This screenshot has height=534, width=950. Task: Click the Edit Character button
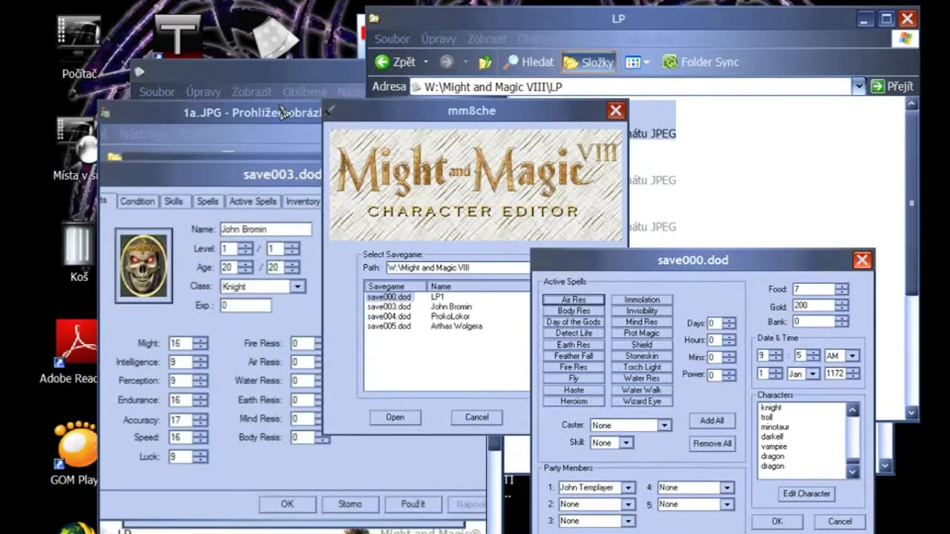point(806,493)
